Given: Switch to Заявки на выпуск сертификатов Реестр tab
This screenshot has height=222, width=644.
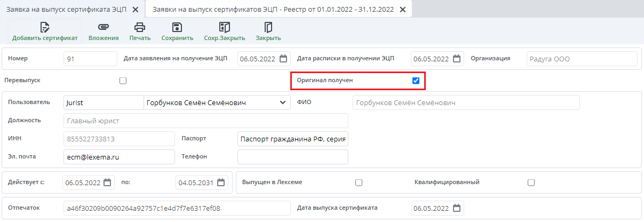Looking at the screenshot, I should pyautogui.click(x=273, y=10).
